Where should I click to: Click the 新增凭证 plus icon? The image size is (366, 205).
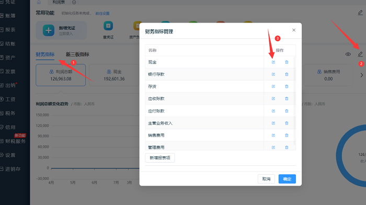point(49,30)
